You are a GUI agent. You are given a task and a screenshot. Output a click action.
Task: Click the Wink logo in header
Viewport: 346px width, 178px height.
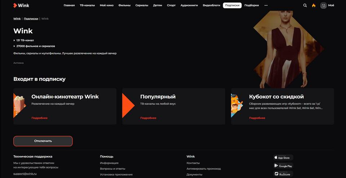tap(21, 5)
